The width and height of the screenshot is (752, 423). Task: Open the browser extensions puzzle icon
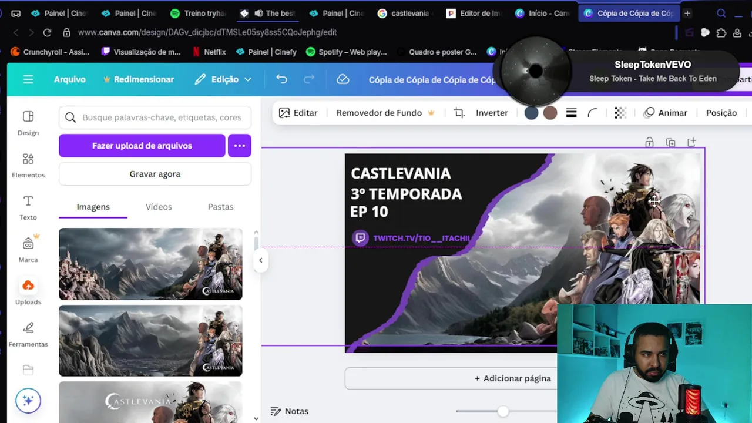(721, 33)
